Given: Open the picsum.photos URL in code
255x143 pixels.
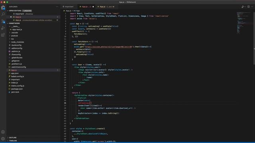Looking at the screenshot, I should 108,47.
